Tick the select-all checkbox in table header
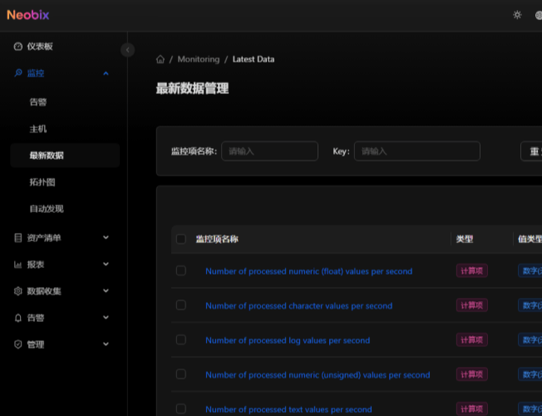This screenshot has width=542, height=416. (x=181, y=239)
